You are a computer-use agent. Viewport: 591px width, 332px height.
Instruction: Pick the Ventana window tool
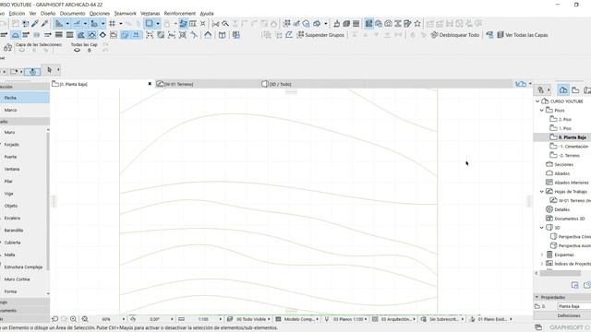click(23, 169)
